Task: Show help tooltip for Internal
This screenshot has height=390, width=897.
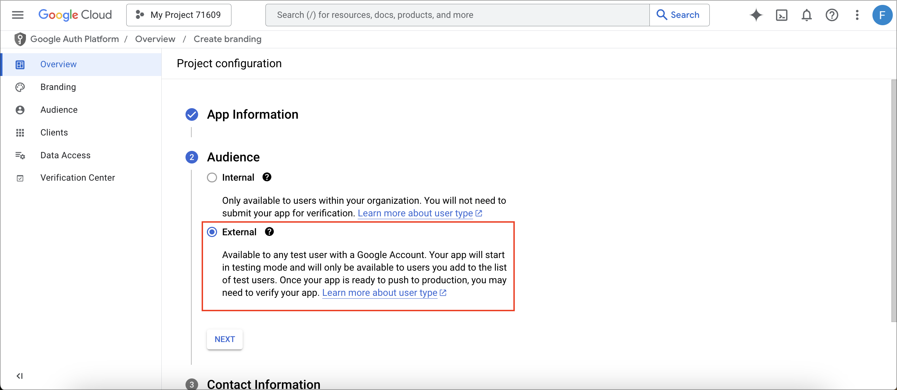Action: tap(267, 177)
